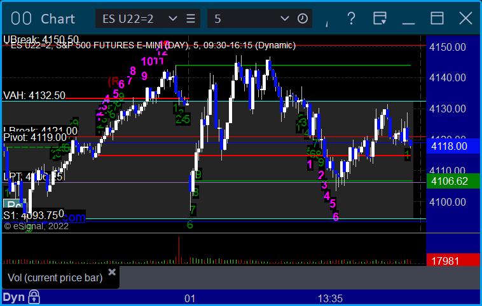Screen dimensions: 482x306
Task: Maximize the Chart window
Action: tap(437, 18)
